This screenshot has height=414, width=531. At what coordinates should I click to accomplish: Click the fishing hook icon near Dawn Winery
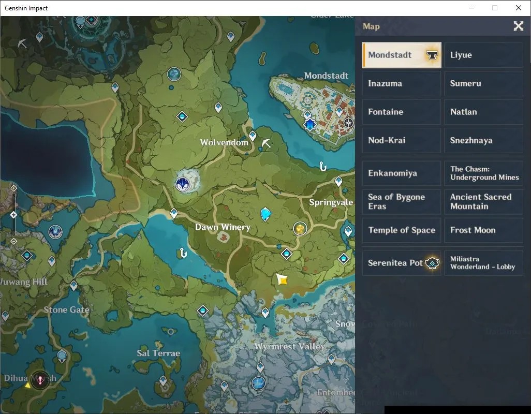pos(183,253)
